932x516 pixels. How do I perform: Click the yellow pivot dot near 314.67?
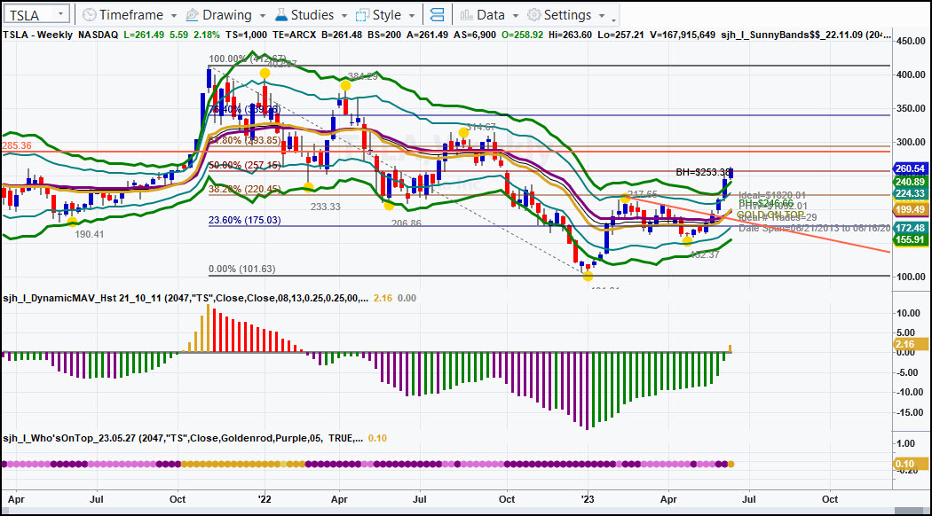coord(463,132)
